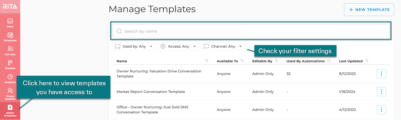
Task: Open Office - Owner Nurturing: Just Sold SMS template
Action: click(x=152, y=110)
